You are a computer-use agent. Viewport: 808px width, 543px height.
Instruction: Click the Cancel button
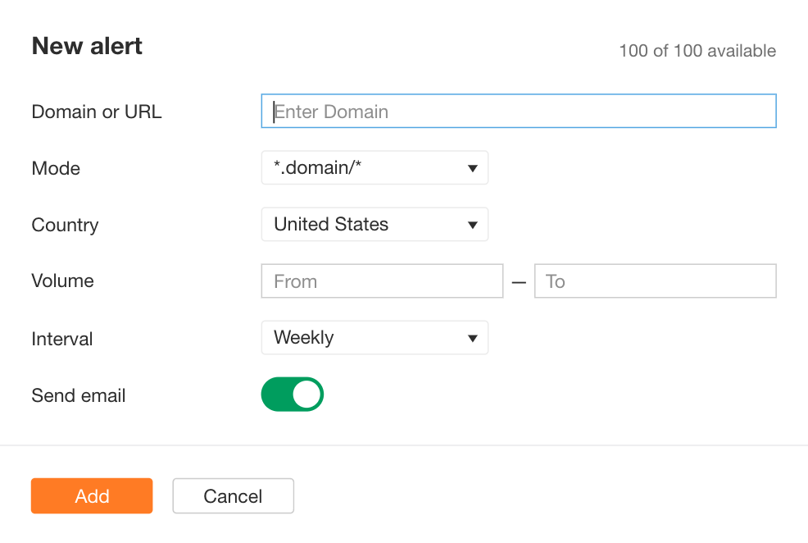coord(233,495)
